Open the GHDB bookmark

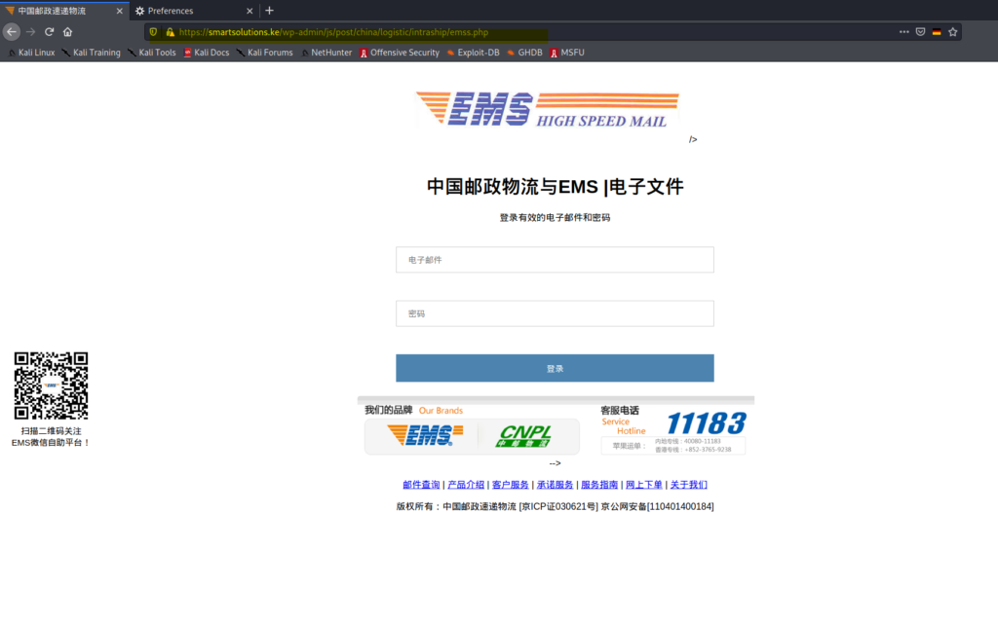point(525,53)
